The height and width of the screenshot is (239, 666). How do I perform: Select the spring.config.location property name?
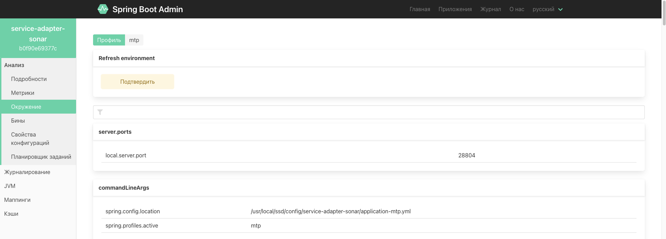133,211
